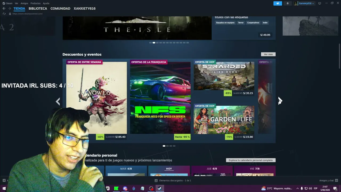Open the Steam menu
Viewport: 341px width, 192px height.
pyautogui.click(x=7, y=3)
